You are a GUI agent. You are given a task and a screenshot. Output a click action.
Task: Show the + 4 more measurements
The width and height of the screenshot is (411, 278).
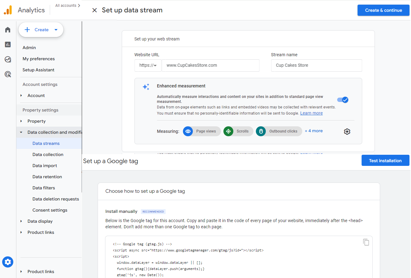pyautogui.click(x=314, y=131)
